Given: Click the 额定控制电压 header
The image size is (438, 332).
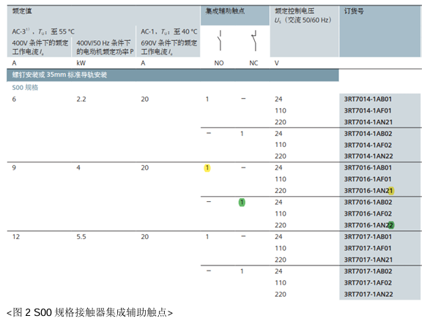Looking at the screenshot, I should click(x=294, y=11).
